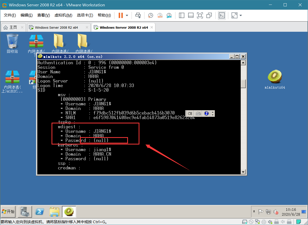Expand the stretch guest dropdown arrow
308x225 pixels.
coord(241,15)
